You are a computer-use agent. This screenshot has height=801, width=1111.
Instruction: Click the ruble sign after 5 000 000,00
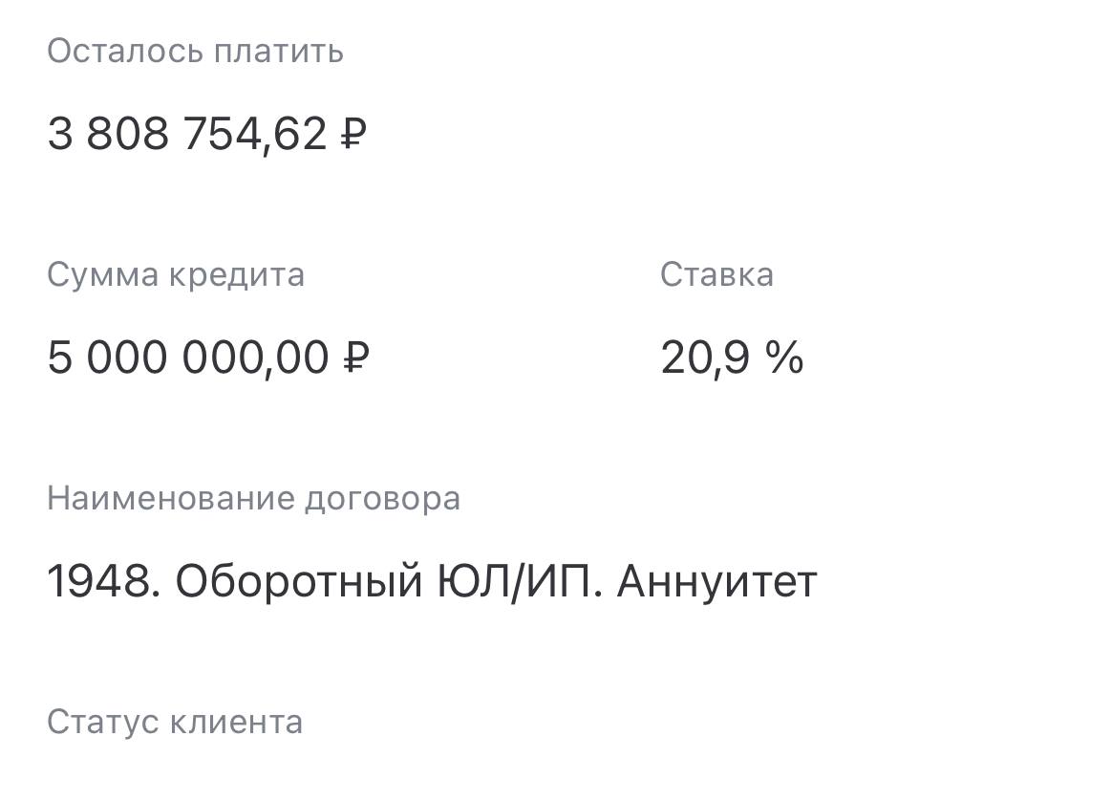[x=355, y=358]
